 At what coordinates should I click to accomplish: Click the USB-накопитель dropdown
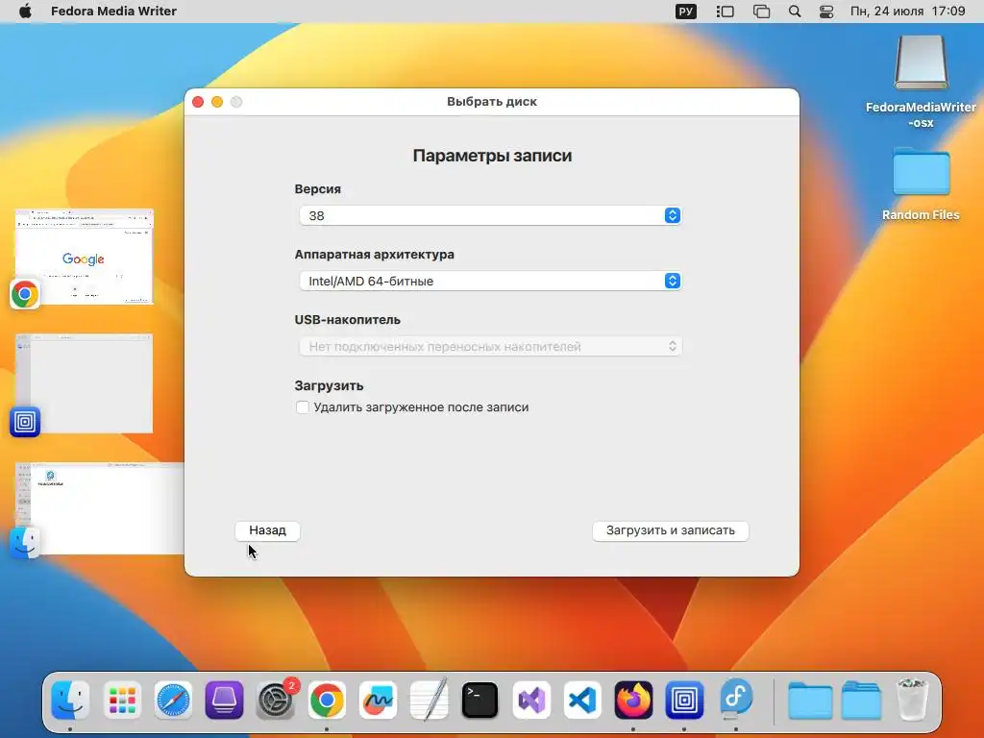(x=491, y=346)
